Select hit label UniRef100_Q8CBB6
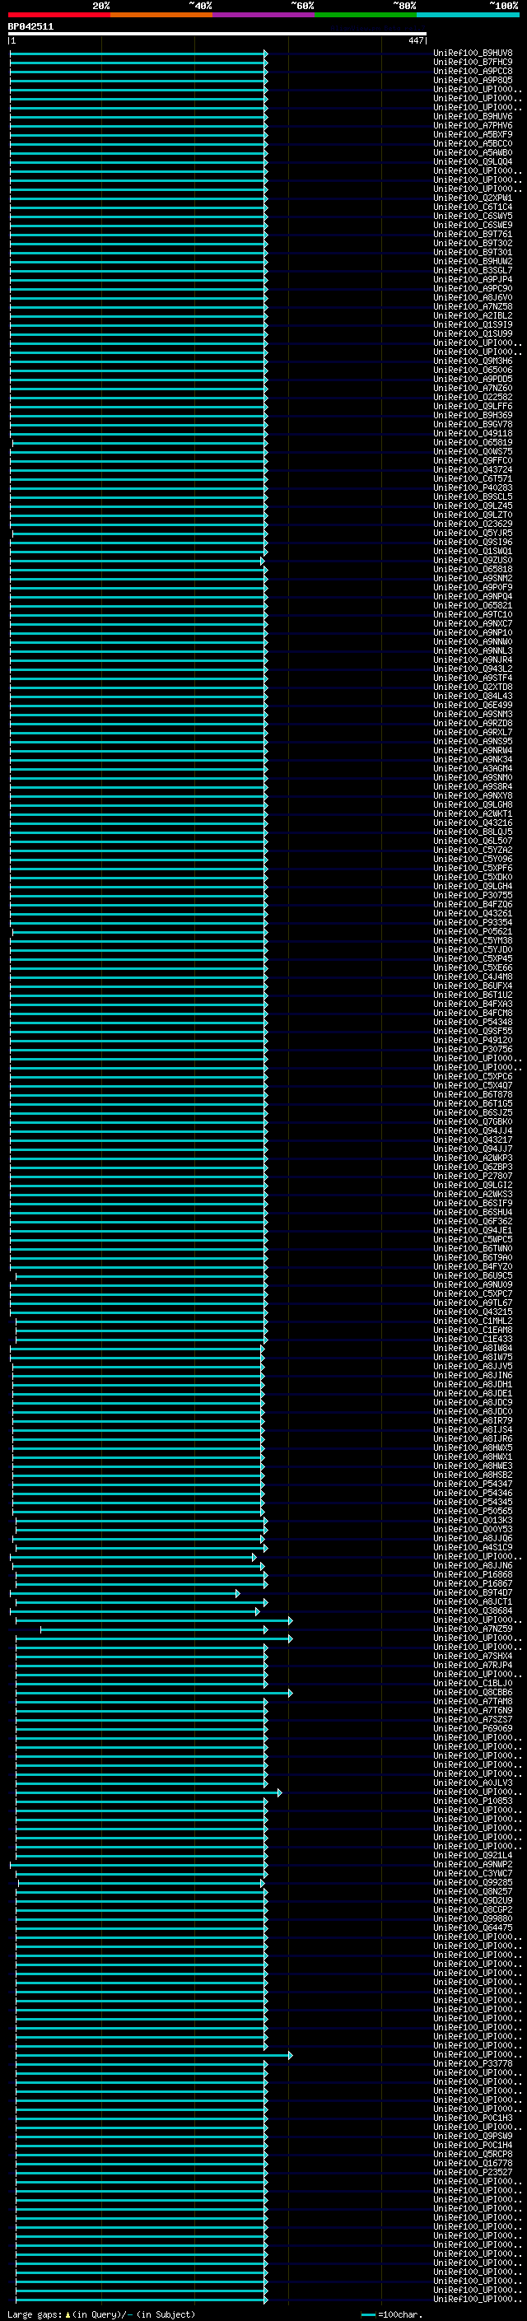The height and width of the screenshot is (2321, 527). click(x=473, y=1692)
